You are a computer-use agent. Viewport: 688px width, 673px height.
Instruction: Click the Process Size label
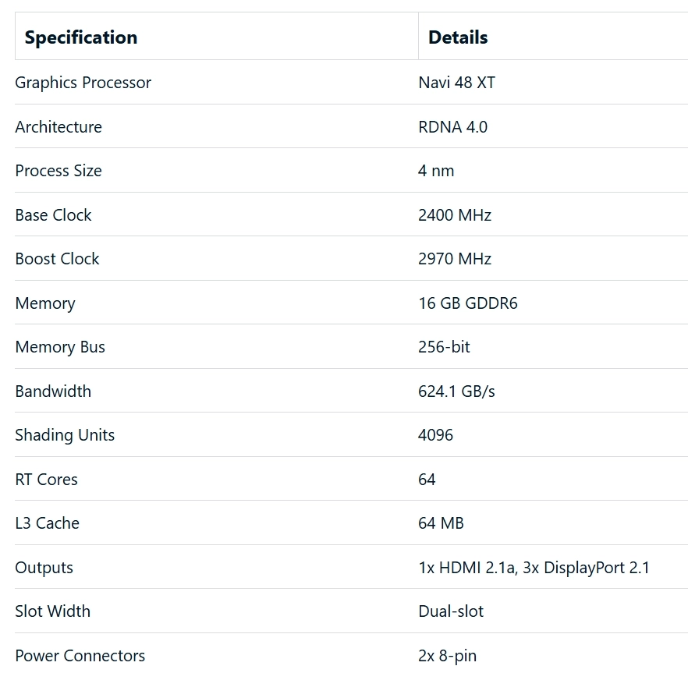[x=59, y=171]
